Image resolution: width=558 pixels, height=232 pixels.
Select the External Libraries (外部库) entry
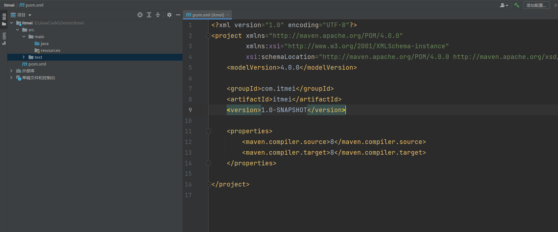[25, 71]
